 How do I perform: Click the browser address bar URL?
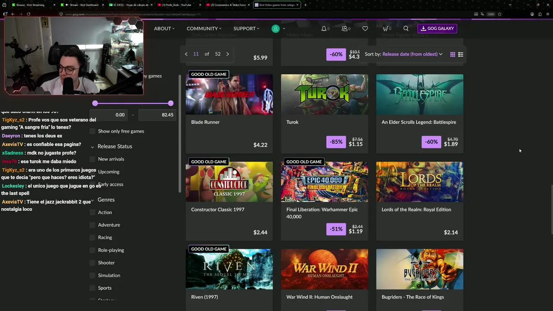click(x=133, y=14)
